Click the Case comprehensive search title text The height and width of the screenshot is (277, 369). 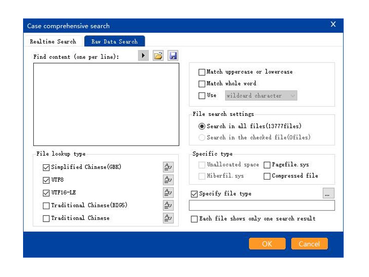(x=68, y=26)
